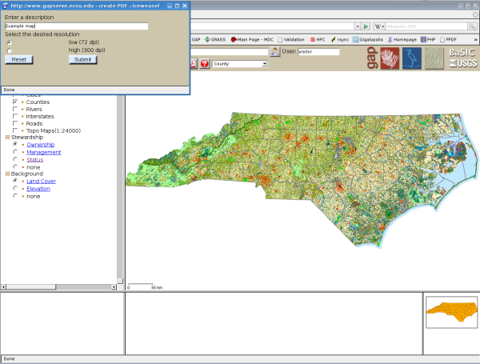Enable the Roads layer checkbox

pos(15,123)
